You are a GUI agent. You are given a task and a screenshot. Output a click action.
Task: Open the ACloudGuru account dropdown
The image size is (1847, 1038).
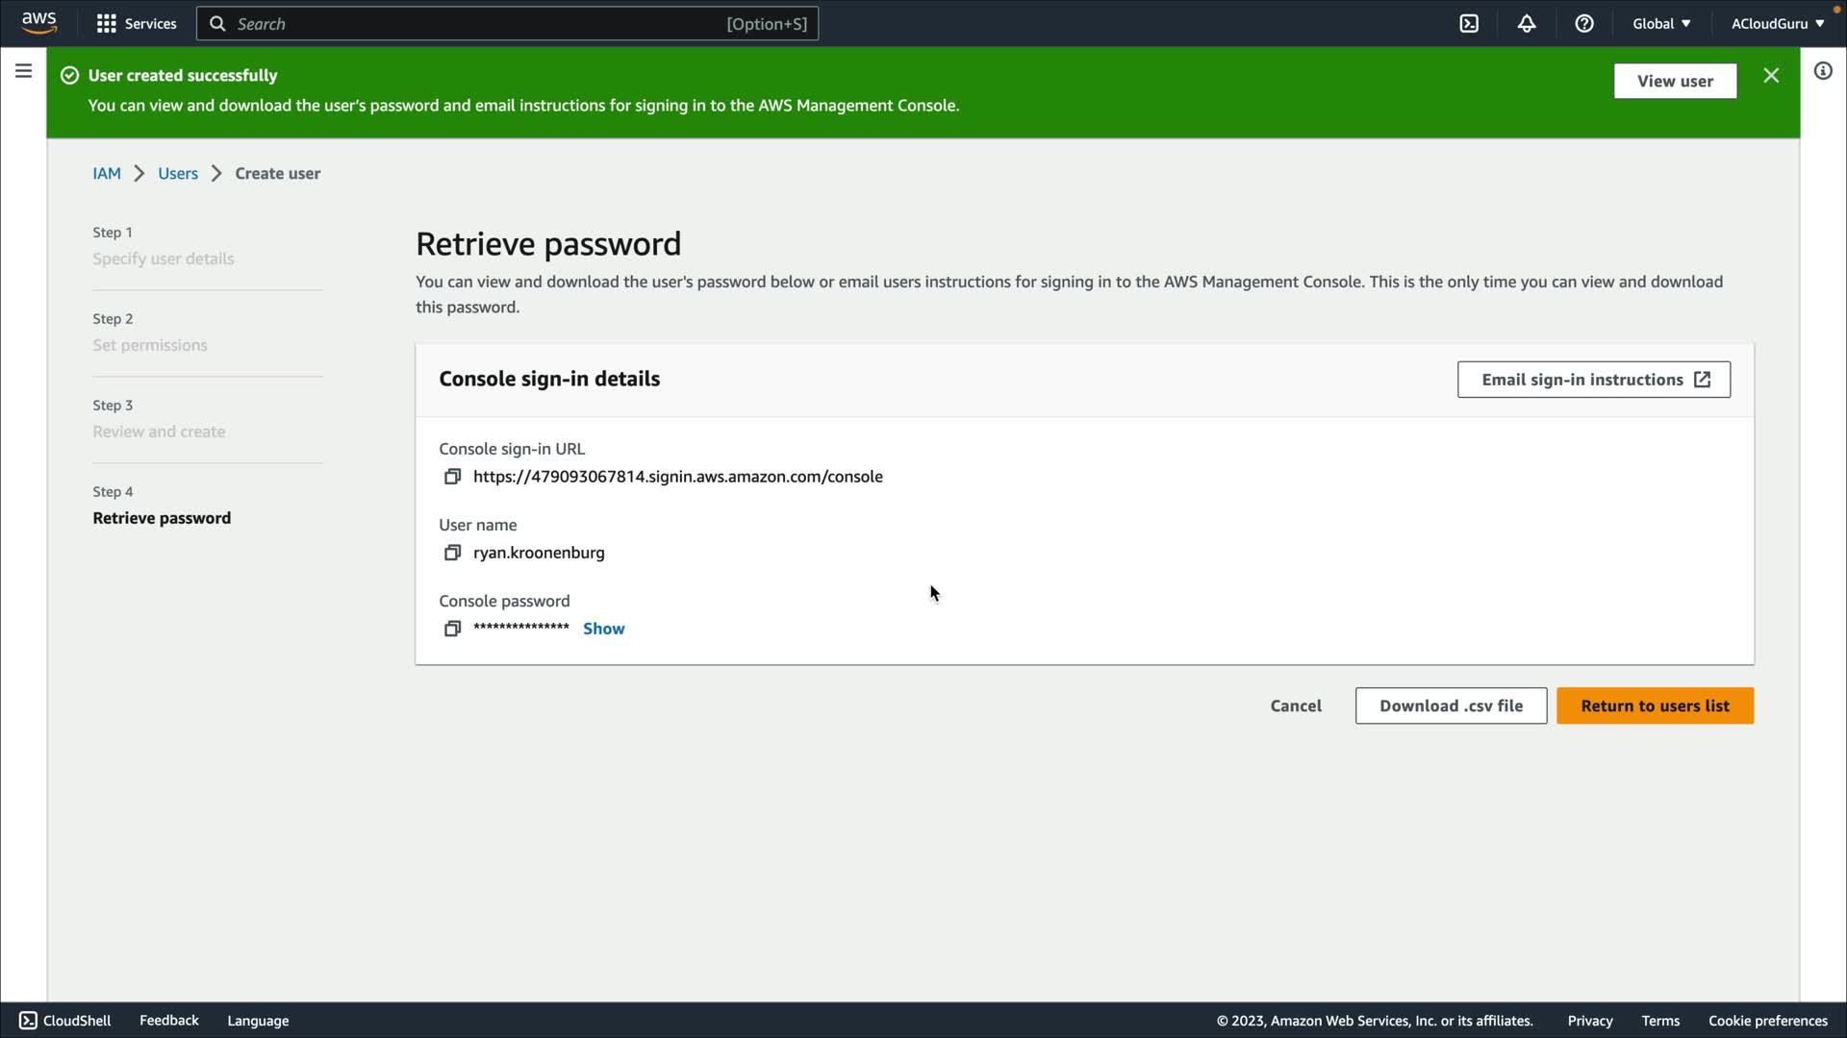[x=1777, y=24]
